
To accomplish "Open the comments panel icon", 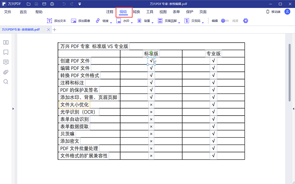I will (x=6, y=62).
